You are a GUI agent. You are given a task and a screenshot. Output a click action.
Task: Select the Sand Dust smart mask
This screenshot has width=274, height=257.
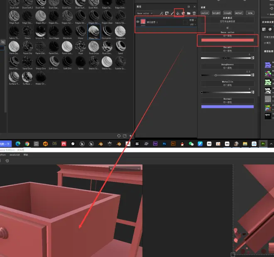click(27, 63)
